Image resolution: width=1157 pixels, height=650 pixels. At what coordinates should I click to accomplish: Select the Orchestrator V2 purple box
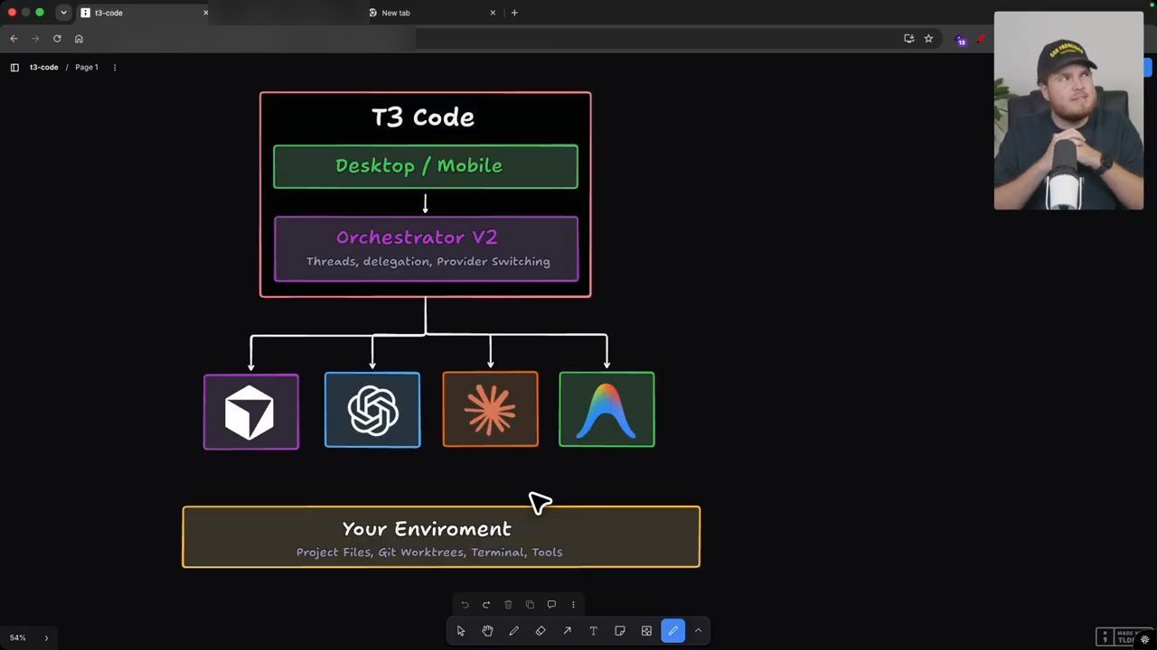pos(426,249)
